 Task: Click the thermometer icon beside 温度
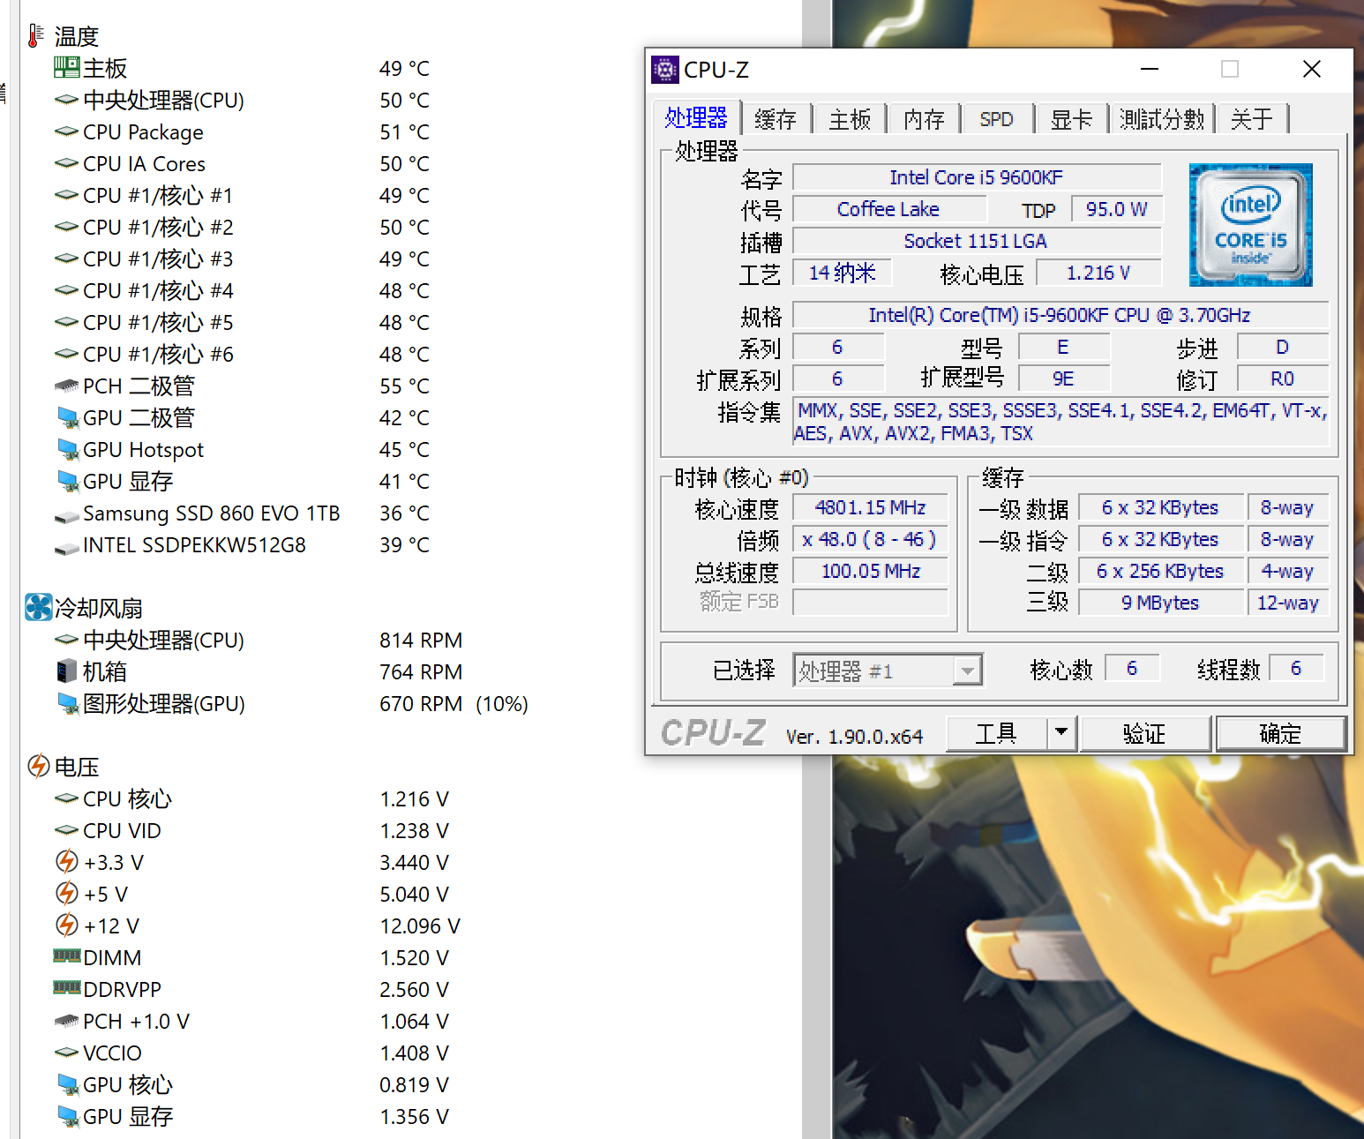pos(34,34)
